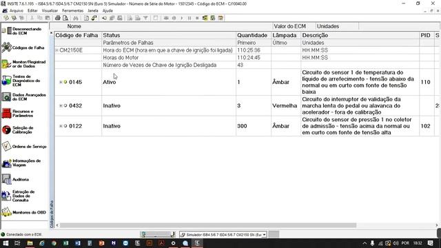Click 'Conectado com o ECM' status text
The width and height of the screenshot is (441, 248).
click(24, 234)
